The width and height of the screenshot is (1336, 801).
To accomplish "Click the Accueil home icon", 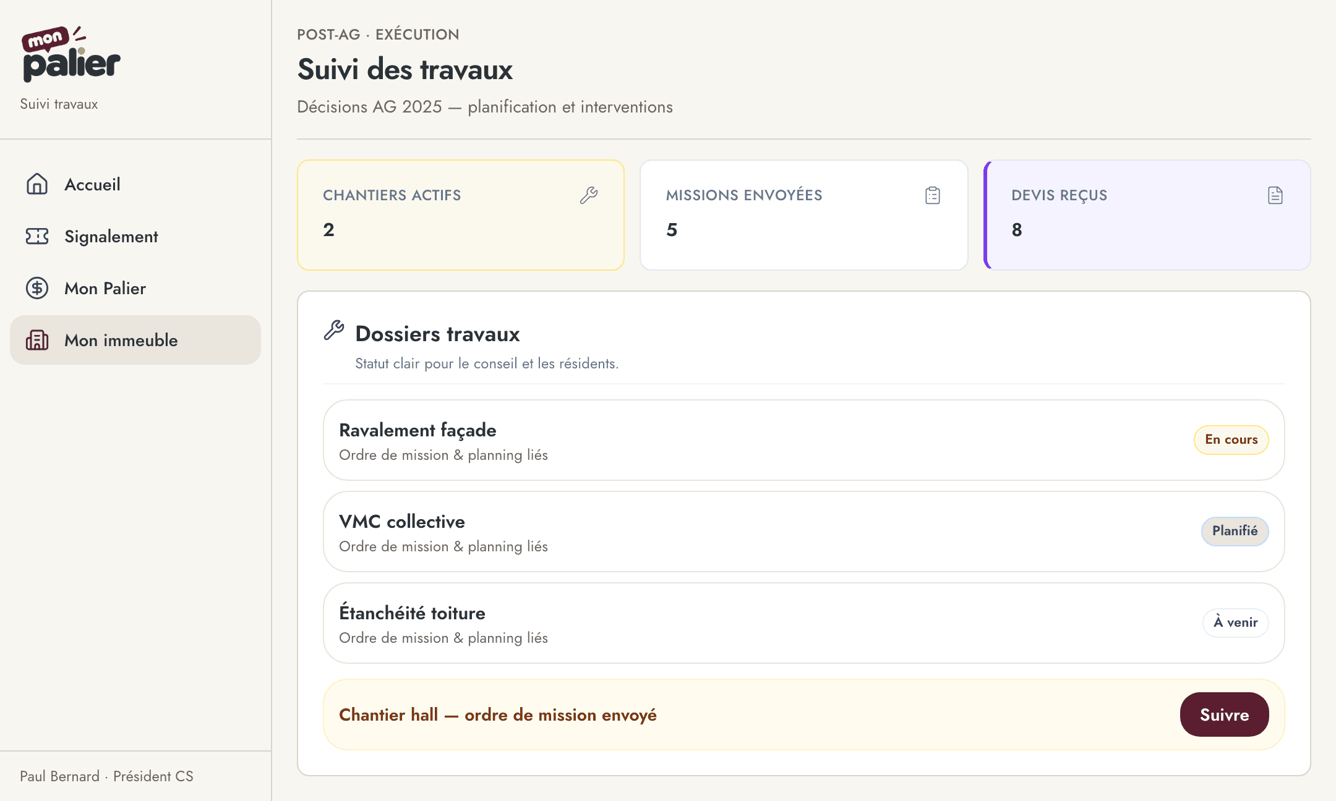I will [37, 184].
